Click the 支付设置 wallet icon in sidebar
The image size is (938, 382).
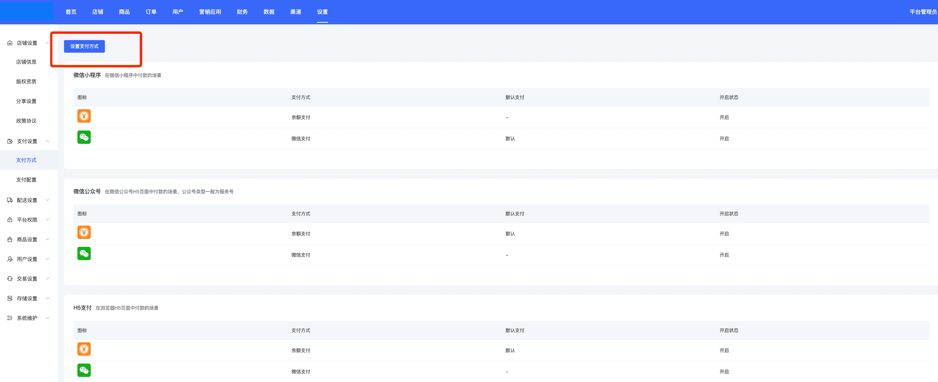click(10, 141)
